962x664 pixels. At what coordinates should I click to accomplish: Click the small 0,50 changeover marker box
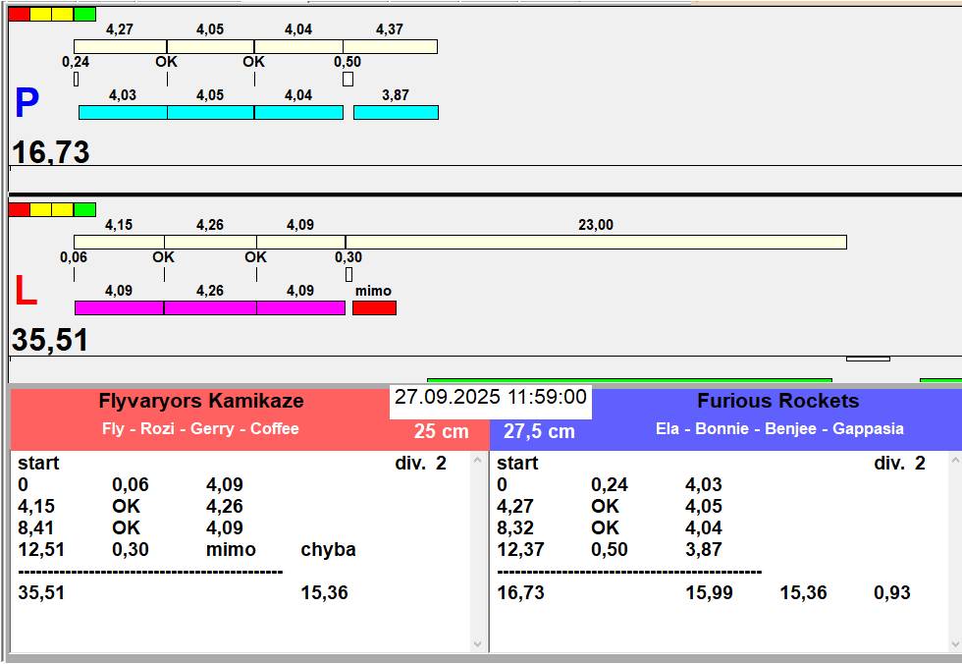coord(347,80)
